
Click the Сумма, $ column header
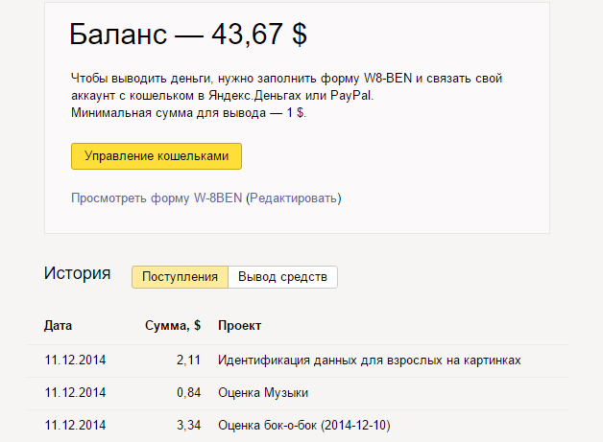point(172,326)
